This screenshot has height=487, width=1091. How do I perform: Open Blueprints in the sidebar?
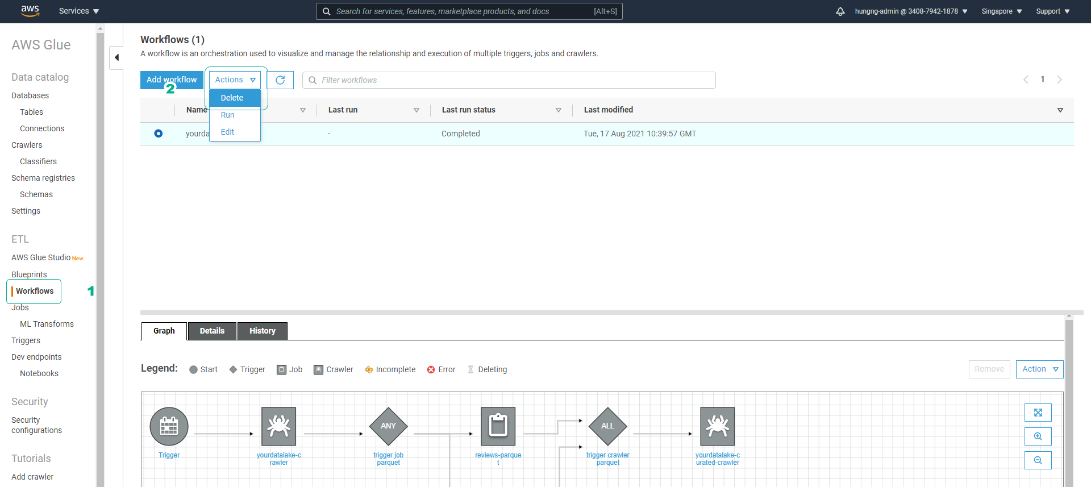[29, 274]
